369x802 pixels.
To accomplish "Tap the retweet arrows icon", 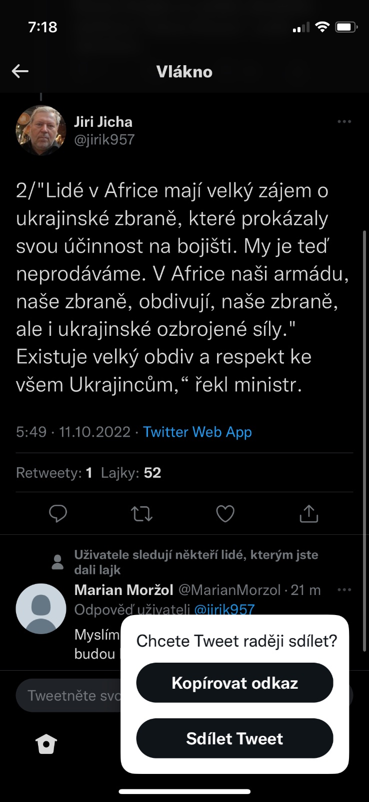I will tap(141, 514).
